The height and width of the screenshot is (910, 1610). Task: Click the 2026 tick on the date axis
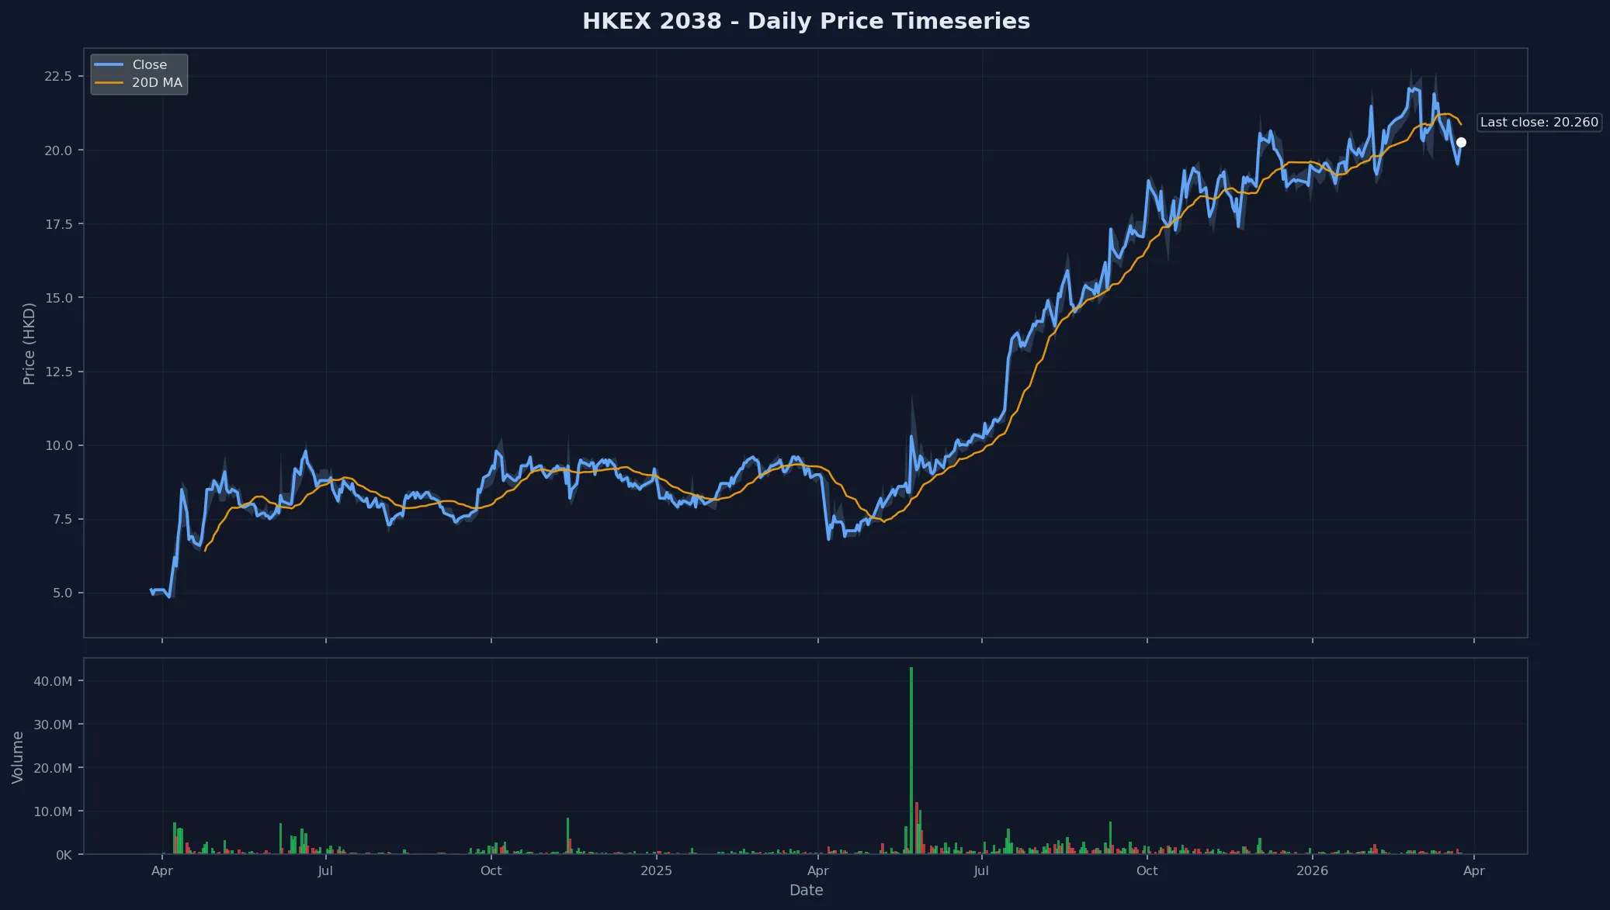click(x=1313, y=871)
